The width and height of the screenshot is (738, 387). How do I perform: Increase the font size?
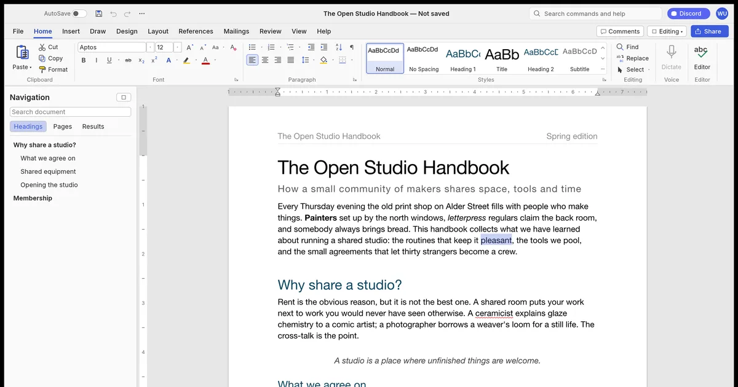[189, 47]
